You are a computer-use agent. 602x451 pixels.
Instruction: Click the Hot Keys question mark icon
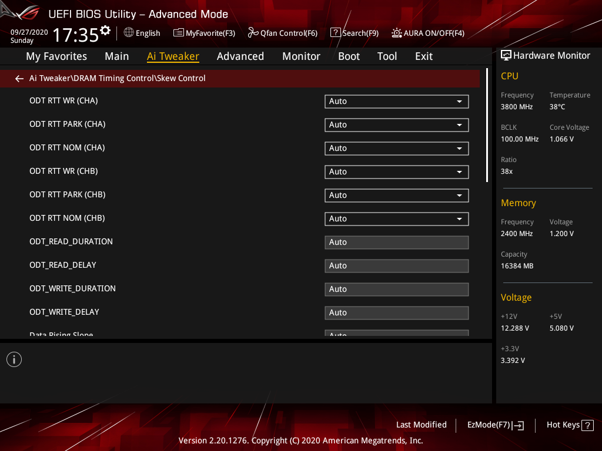(x=587, y=425)
